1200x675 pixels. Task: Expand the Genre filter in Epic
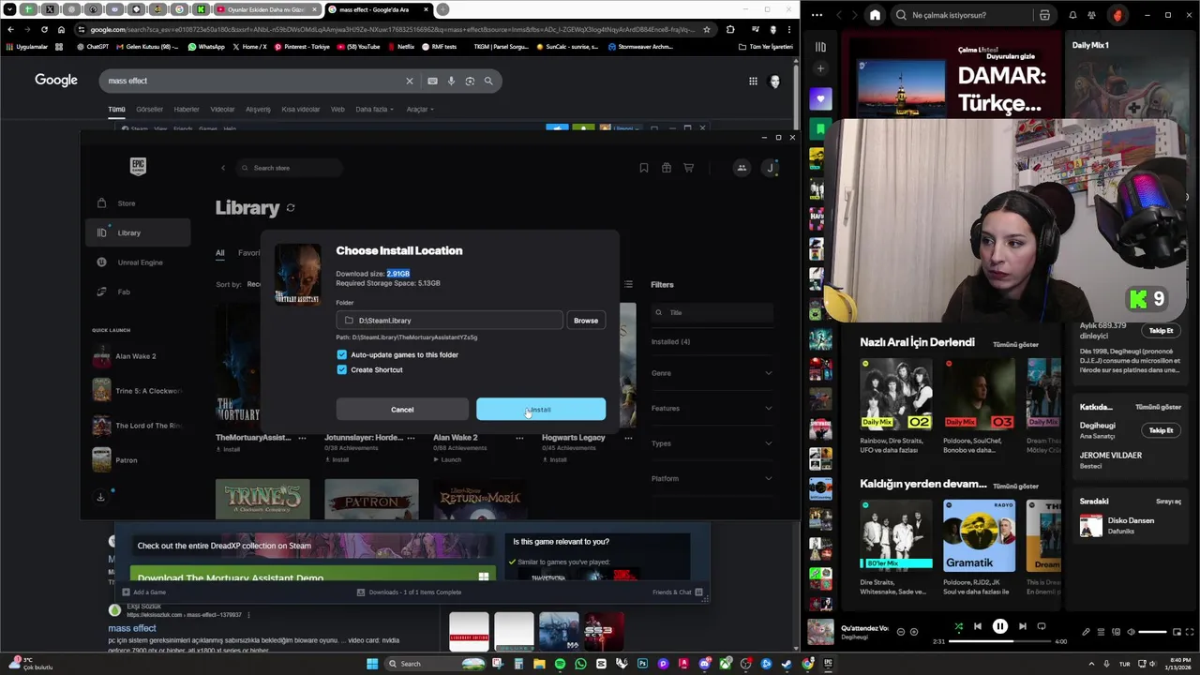(x=712, y=373)
